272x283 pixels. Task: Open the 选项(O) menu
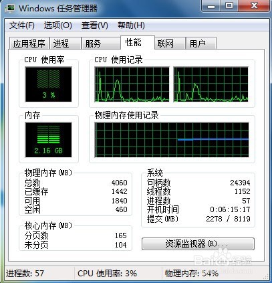[x=57, y=25]
